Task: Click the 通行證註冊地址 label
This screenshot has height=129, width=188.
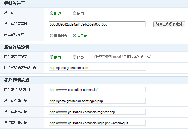Action: (16, 123)
